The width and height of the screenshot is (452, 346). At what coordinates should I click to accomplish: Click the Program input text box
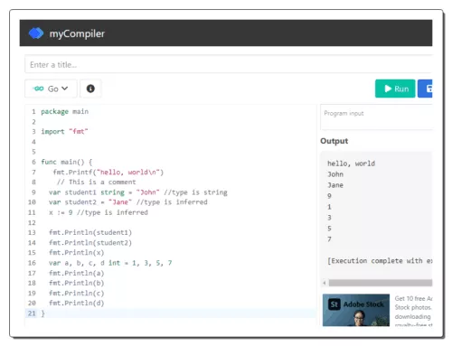(376, 117)
